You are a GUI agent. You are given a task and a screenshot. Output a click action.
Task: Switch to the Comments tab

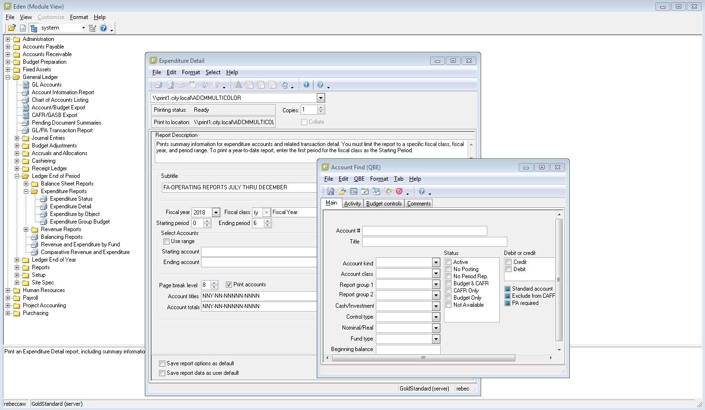pyautogui.click(x=419, y=204)
